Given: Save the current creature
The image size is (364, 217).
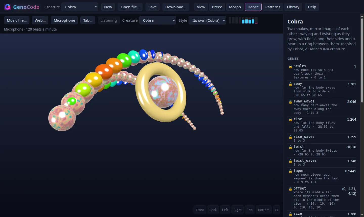Looking at the screenshot, I should click(x=152, y=7).
